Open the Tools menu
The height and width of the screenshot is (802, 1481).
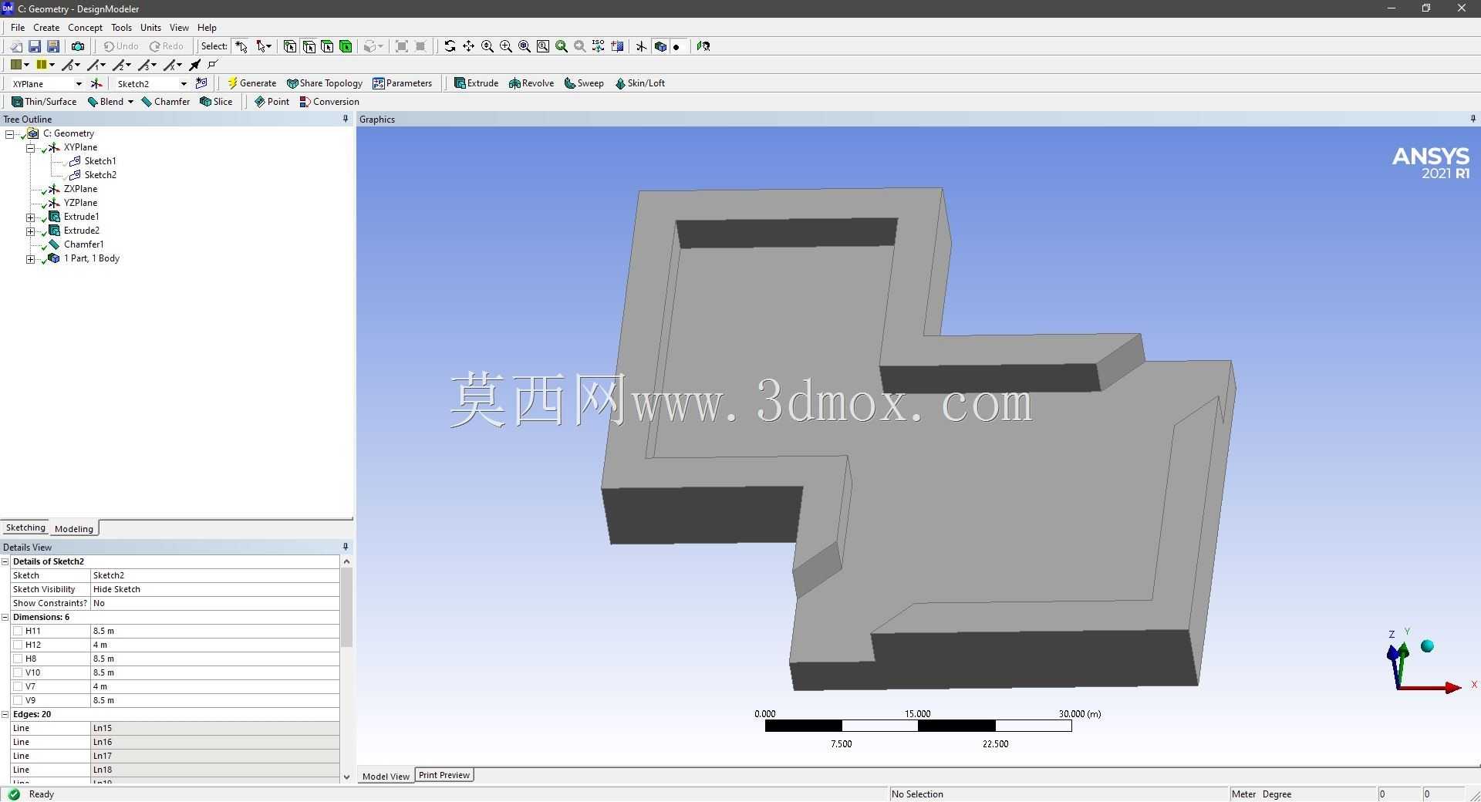coord(121,27)
